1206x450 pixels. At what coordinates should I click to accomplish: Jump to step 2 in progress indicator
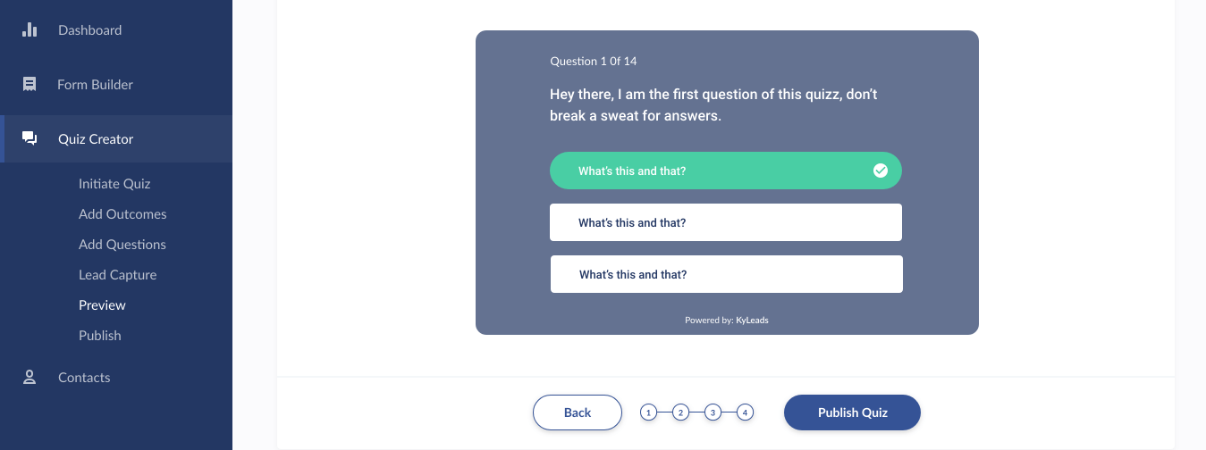click(x=680, y=412)
